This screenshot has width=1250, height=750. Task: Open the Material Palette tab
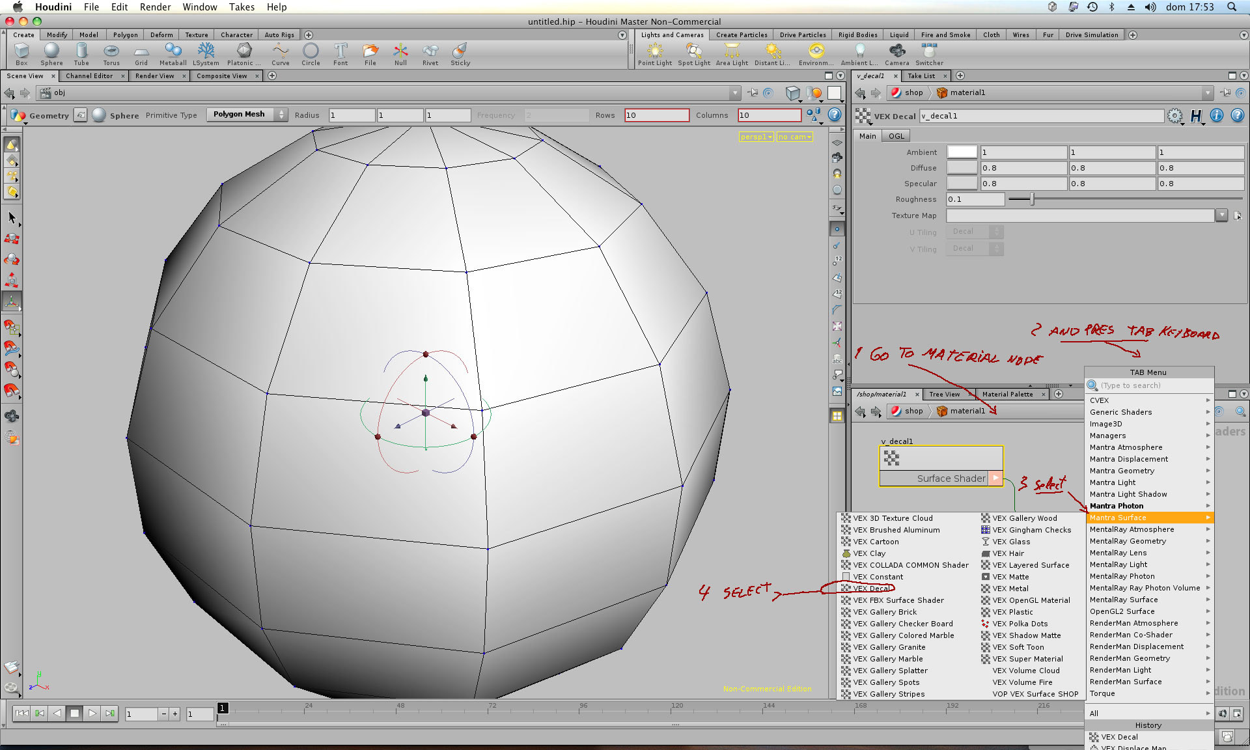coord(1007,394)
